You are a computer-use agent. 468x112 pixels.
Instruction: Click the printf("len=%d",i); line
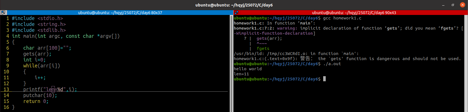tap(50, 89)
